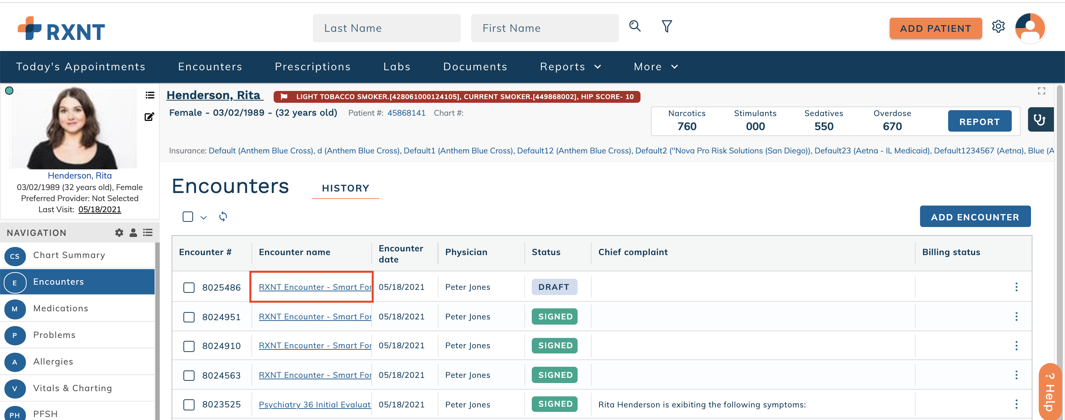Expand the More dropdown menu
This screenshot has height=420, width=1065.
[655, 67]
